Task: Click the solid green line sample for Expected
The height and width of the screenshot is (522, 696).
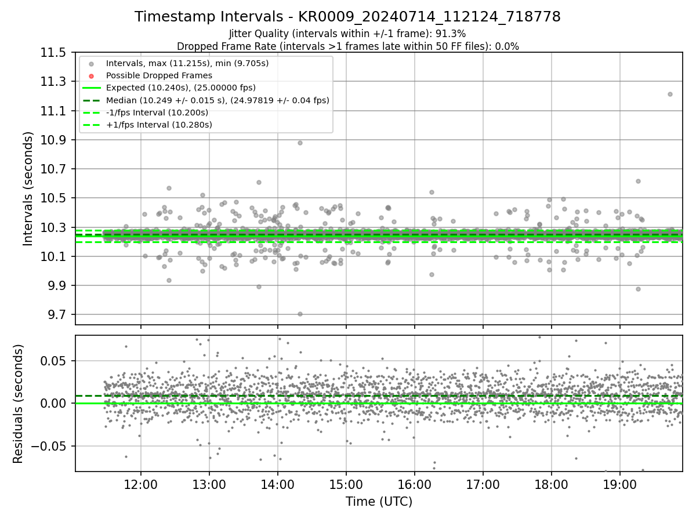Action: (91, 88)
